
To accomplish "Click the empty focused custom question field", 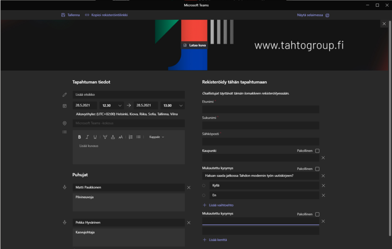I will [260, 221].
